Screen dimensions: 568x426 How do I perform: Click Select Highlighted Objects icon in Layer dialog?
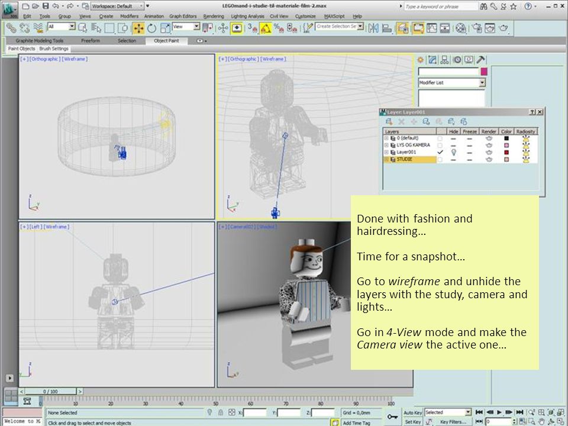tap(426, 122)
